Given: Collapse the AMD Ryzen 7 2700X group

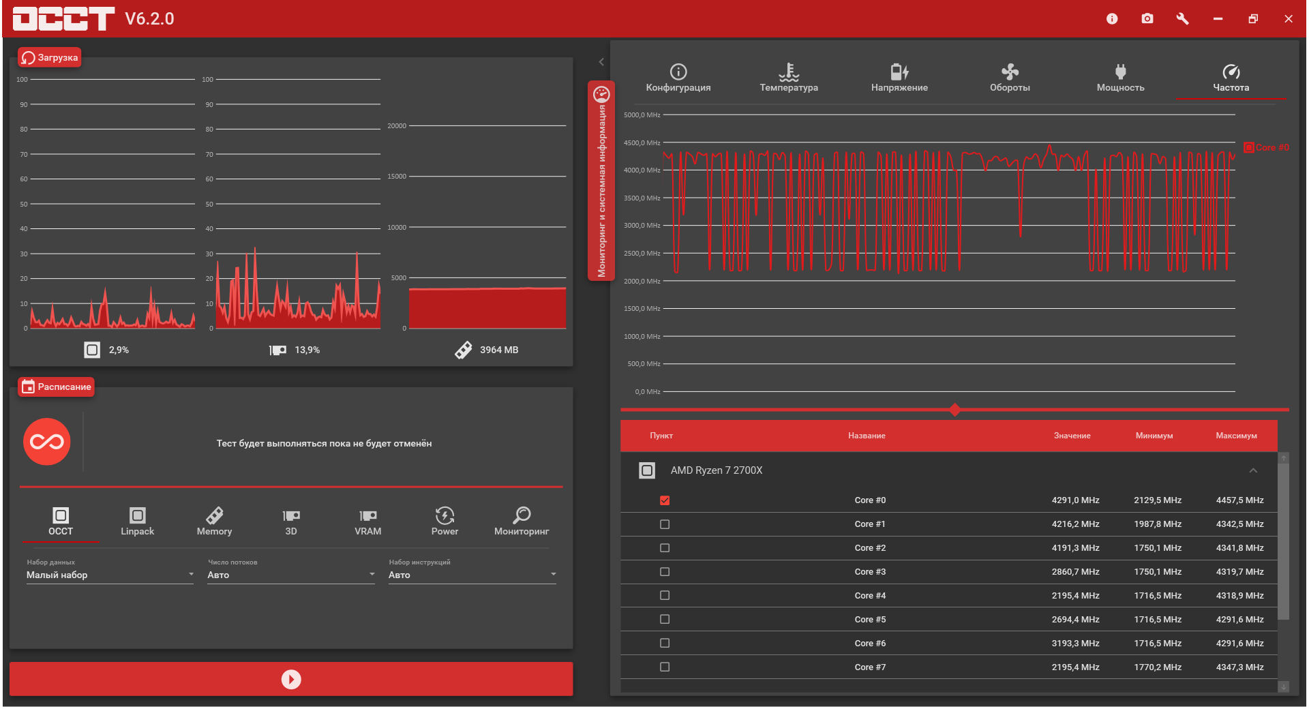Looking at the screenshot, I should 1253,470.
